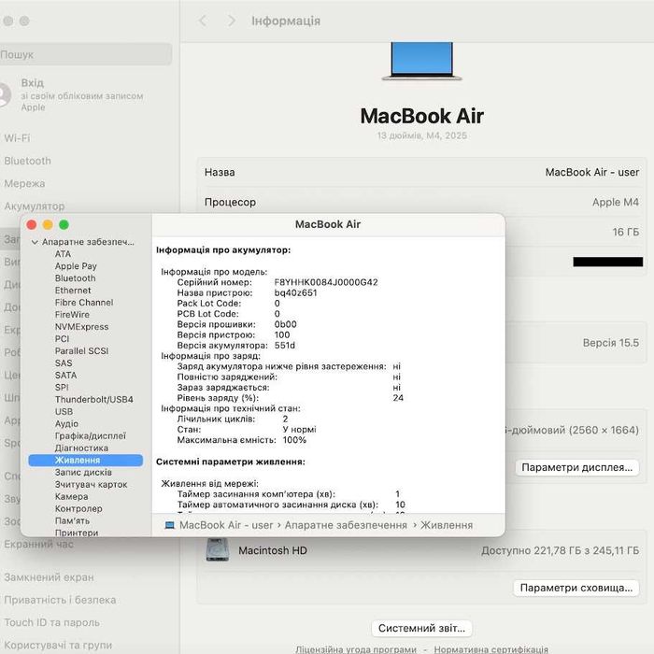Click Apple M4 processor value
Image resolution: width=654 pixels, height=654 pixels.
(x=615, y=203)
